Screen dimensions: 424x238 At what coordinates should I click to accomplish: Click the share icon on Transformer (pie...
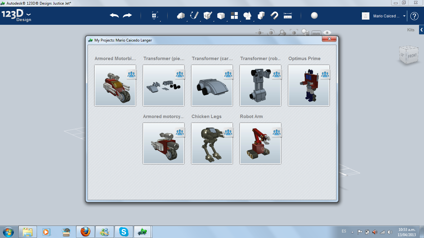(x=180, y=74)
